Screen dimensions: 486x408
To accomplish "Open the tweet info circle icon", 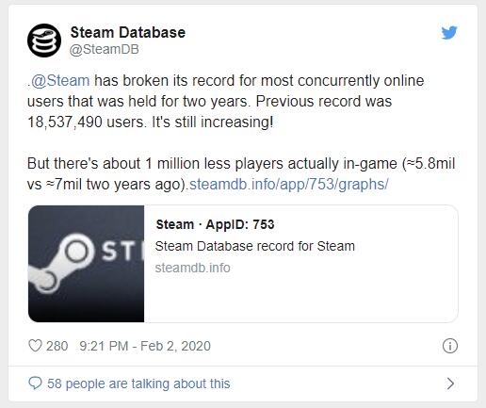I will tap(450, 346).
